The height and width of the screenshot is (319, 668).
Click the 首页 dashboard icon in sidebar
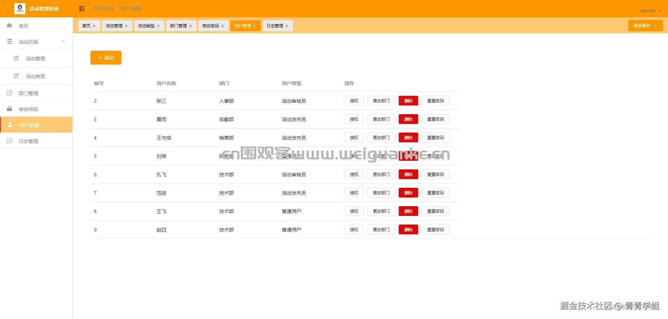pyautogui.click(x=9, y=26)
